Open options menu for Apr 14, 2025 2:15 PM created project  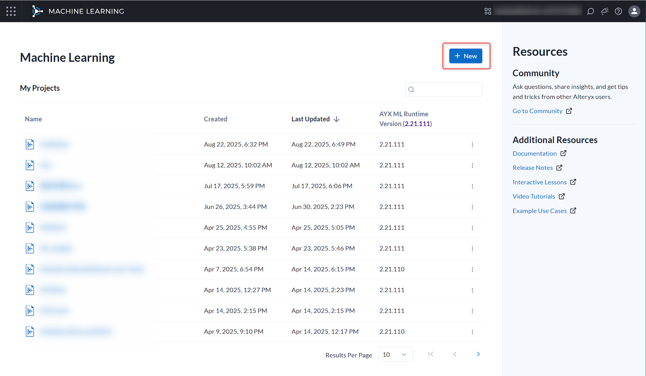point(472,311)
